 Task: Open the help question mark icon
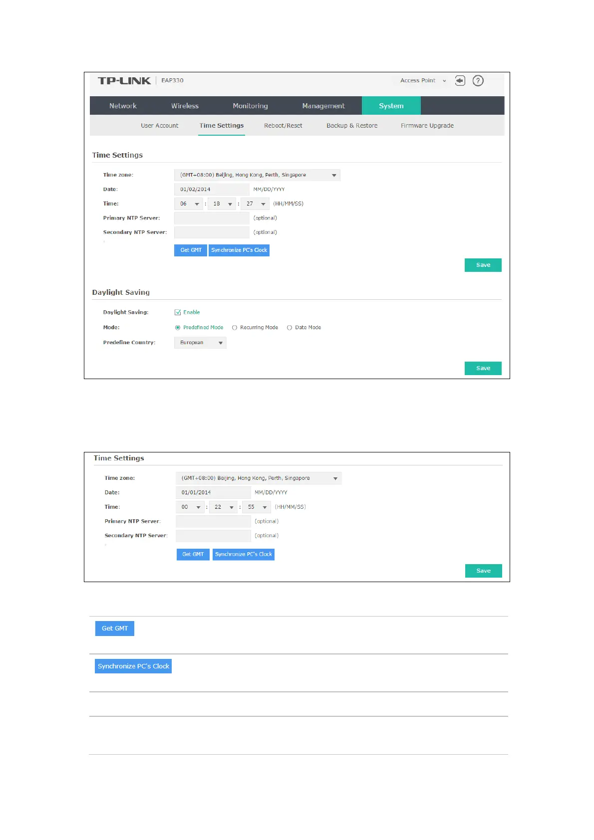click(x=478, y=81)
